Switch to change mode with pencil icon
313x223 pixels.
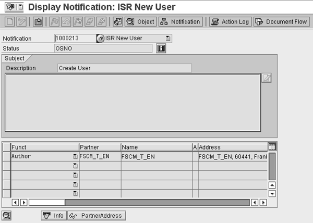(21, 22)
